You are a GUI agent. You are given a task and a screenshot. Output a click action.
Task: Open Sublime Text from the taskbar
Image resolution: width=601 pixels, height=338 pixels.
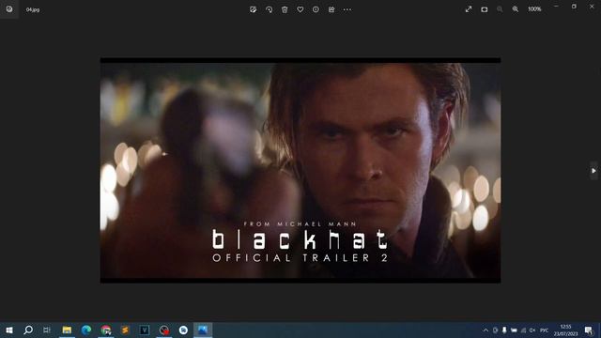point(125,330)
